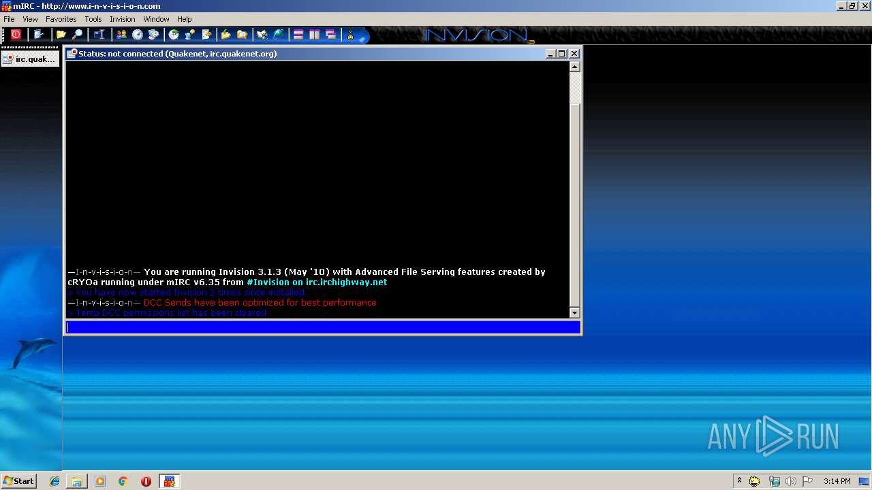Click the globe web icon
872x490 pixels.
(279, 35)
